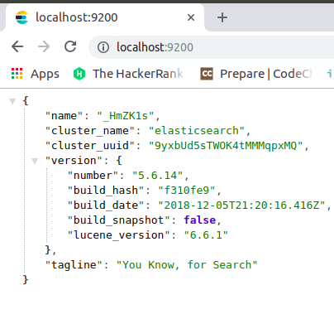The height and width of the screenshot is (319, 334).
Task: Click the "cluster_name" key
Action: pyautogui.click(x=90, y=131)
